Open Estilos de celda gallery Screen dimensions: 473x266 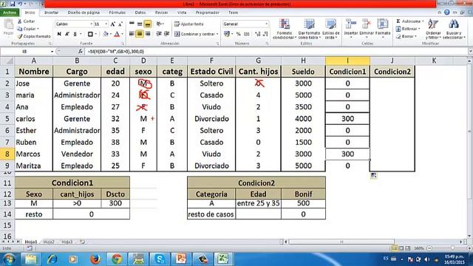(x=331, y=29)
